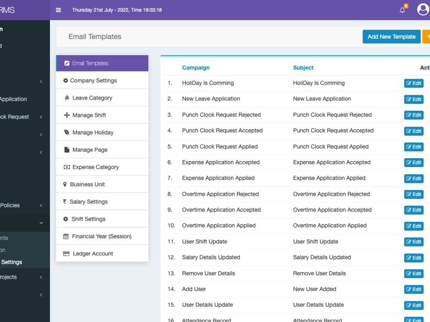This screenshot has width=430, height=322.
Task: Click the Add New Template button
Action: 391,36
